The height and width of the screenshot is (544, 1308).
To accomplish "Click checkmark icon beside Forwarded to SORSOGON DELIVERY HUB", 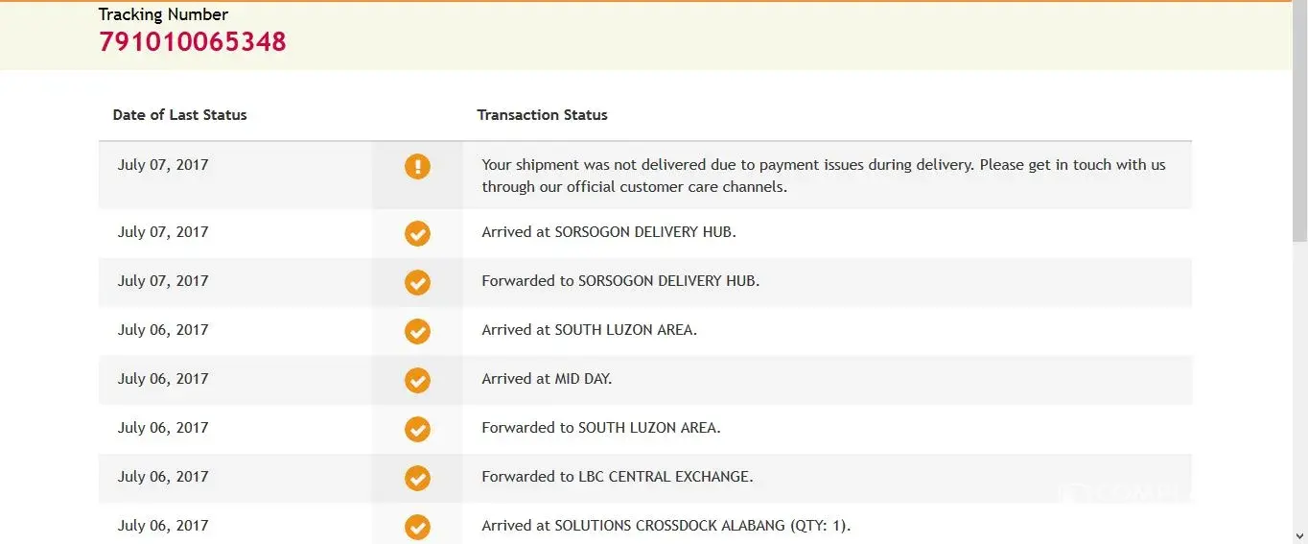I will coord(417,282).
